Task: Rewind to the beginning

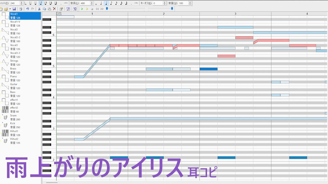Action: click(97, 9)
